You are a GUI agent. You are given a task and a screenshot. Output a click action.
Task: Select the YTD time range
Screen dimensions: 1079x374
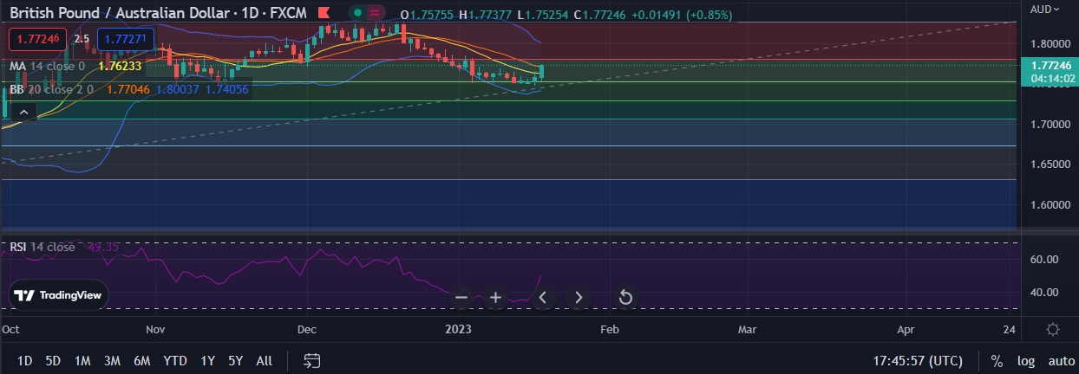coord(175,360)
